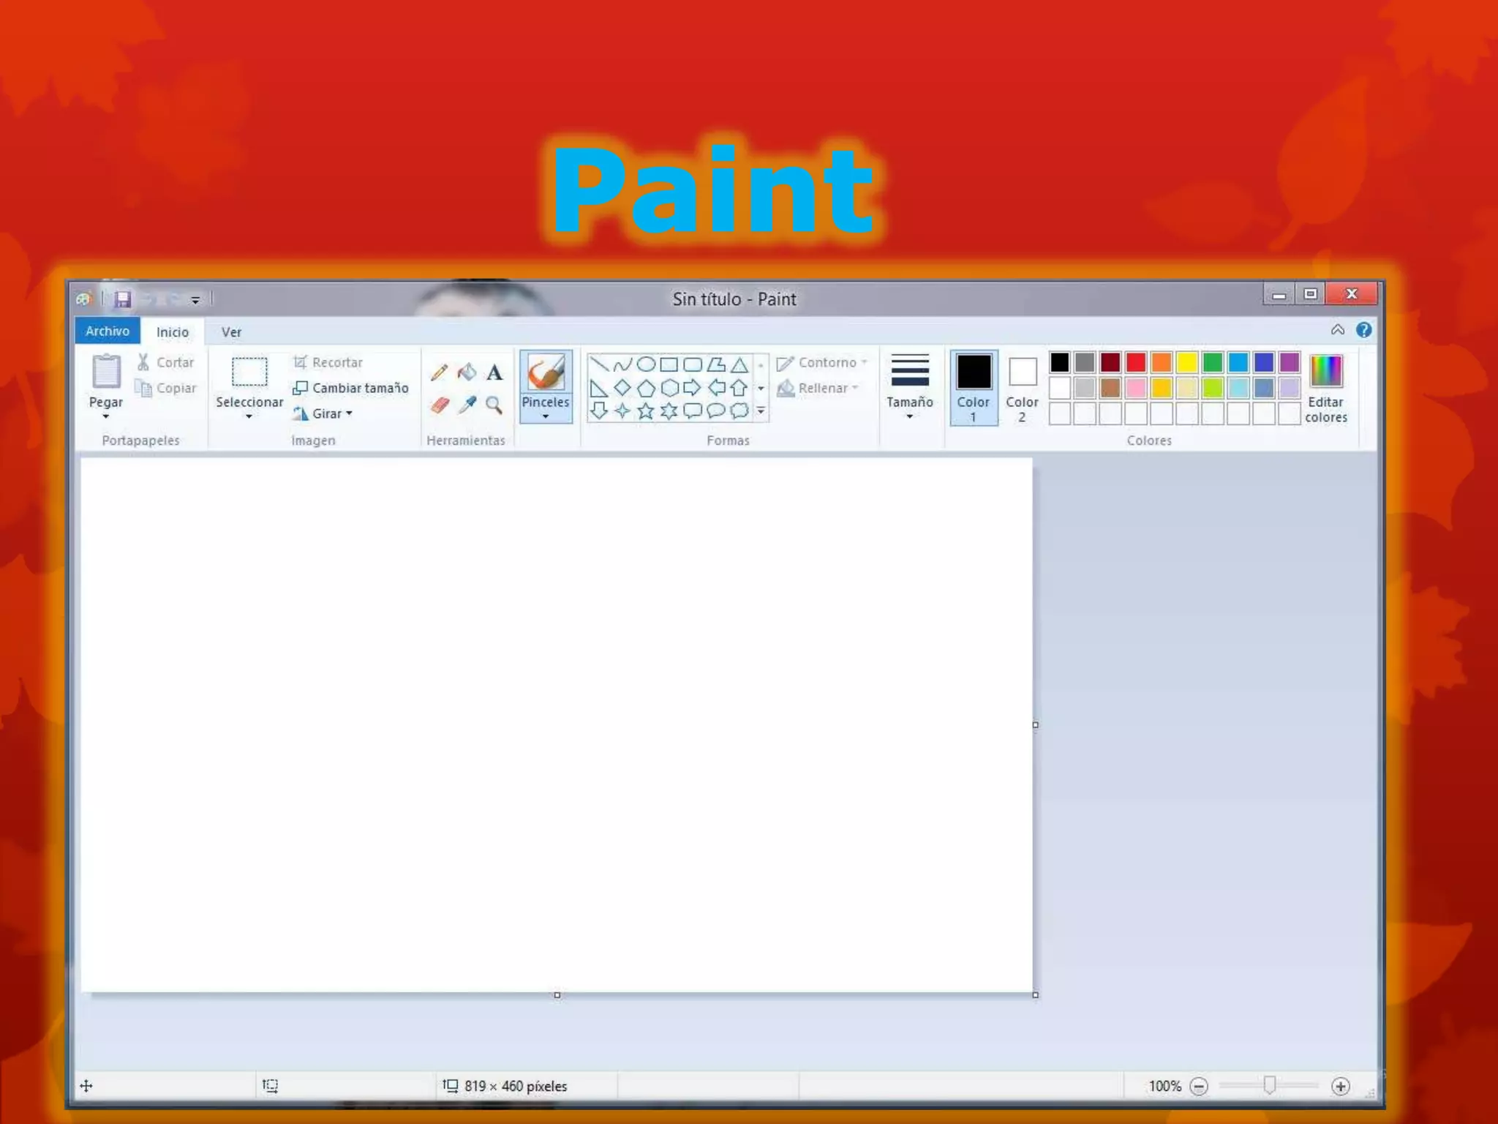Screen dimensions: 1498x1124
Task: Select the Pencil tool
Action: click(439, 372)
